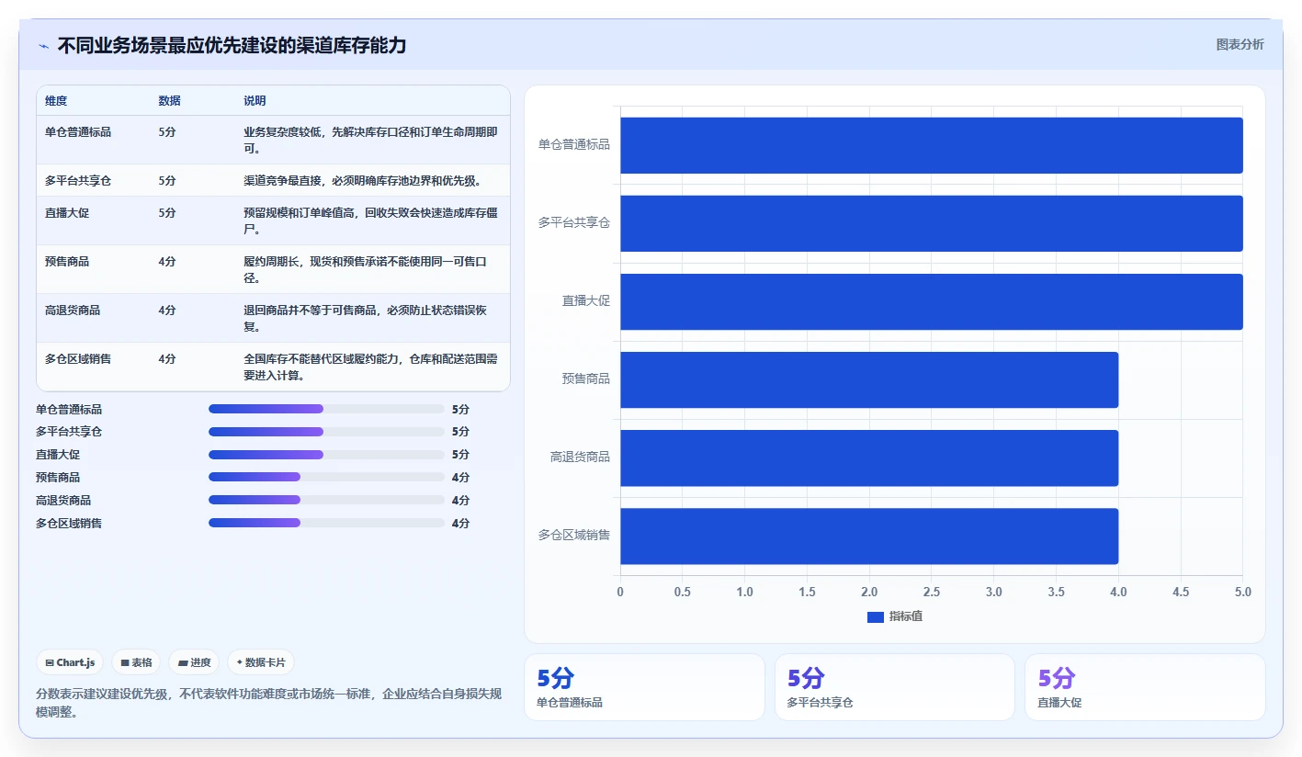This screenshot has width=1302, height=757.
Task: Click 5分 value beside 多平台共享仓 progress bar
Action: 460,432
